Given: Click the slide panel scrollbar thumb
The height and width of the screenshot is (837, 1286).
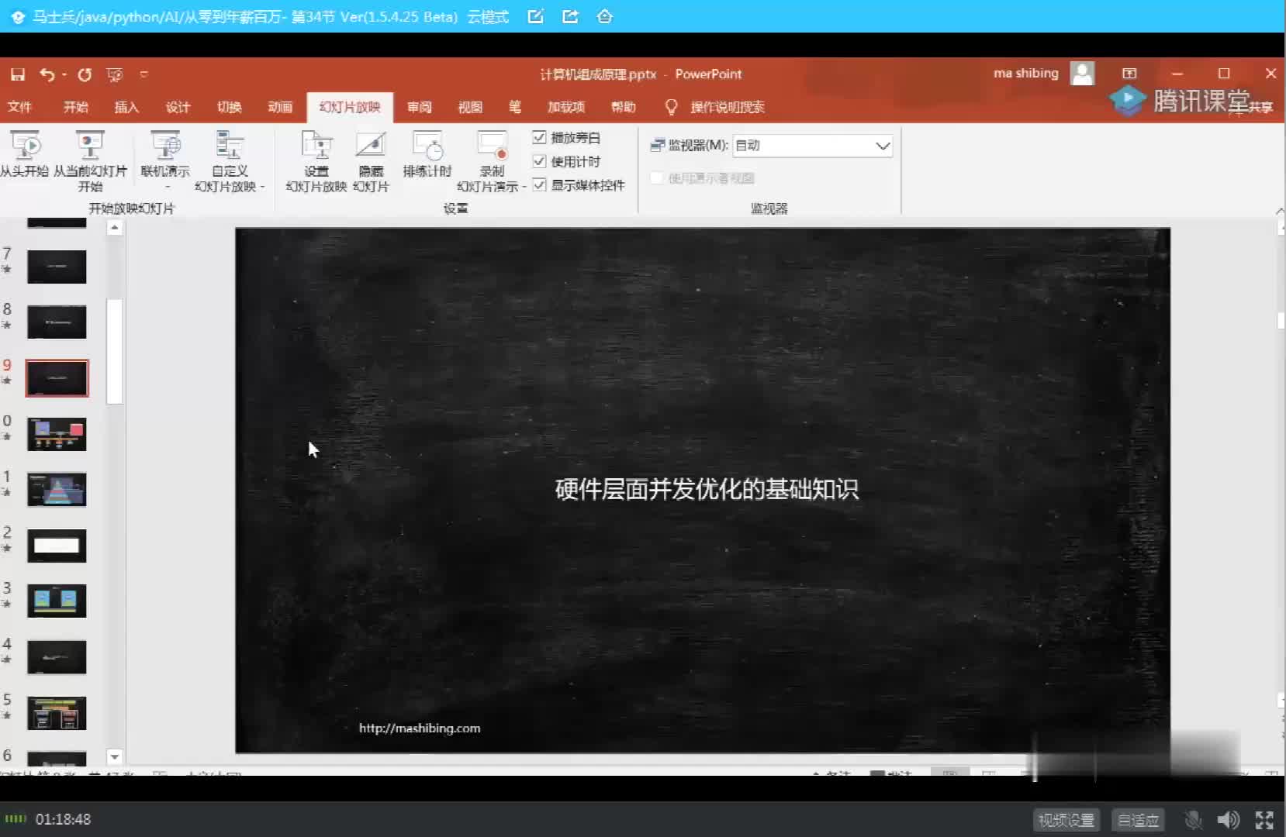Looking at the screenshot, I should click(x=115, y=352).
